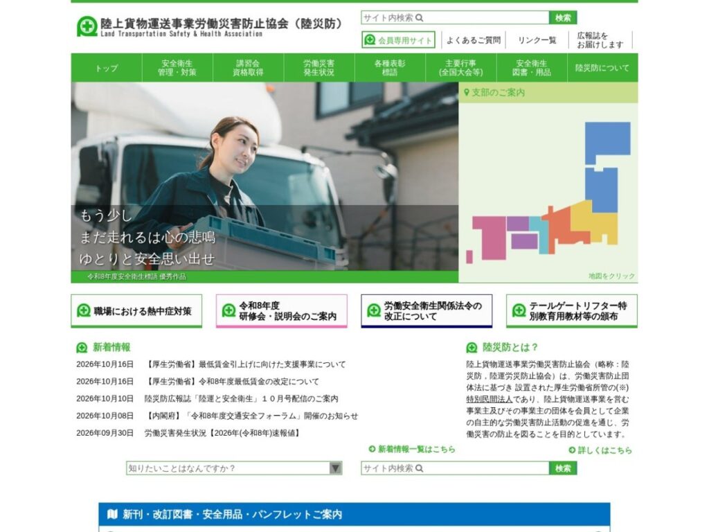Open 令和8年度 研修会・説明会のご案内 banner
Viewport: 709px width, 532px height.
coord(282,311)
